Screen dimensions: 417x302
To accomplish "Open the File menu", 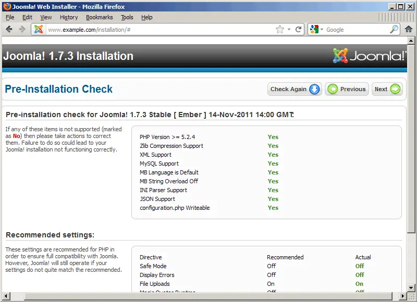I will 10,17.
